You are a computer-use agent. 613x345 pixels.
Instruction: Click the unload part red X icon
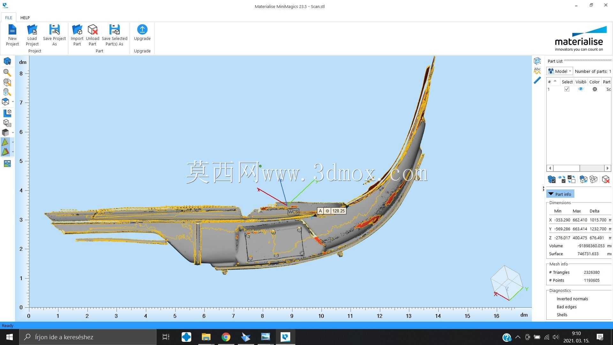tap(606, 179)
